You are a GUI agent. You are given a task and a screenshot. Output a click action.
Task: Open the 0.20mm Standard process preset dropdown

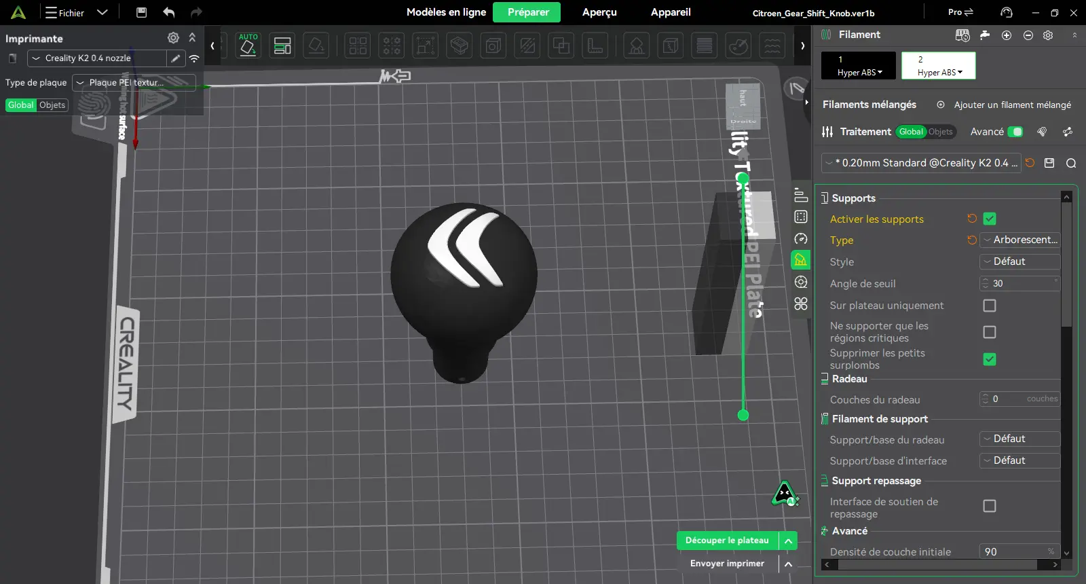click(921, 163)
